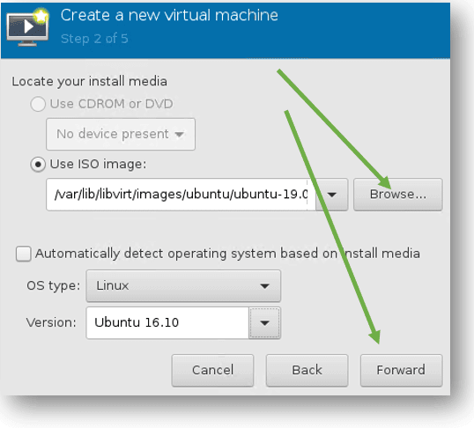Viewport: 474px width, 428px height.
Task: Click the ISO image path text field
Action: (181, 195)
